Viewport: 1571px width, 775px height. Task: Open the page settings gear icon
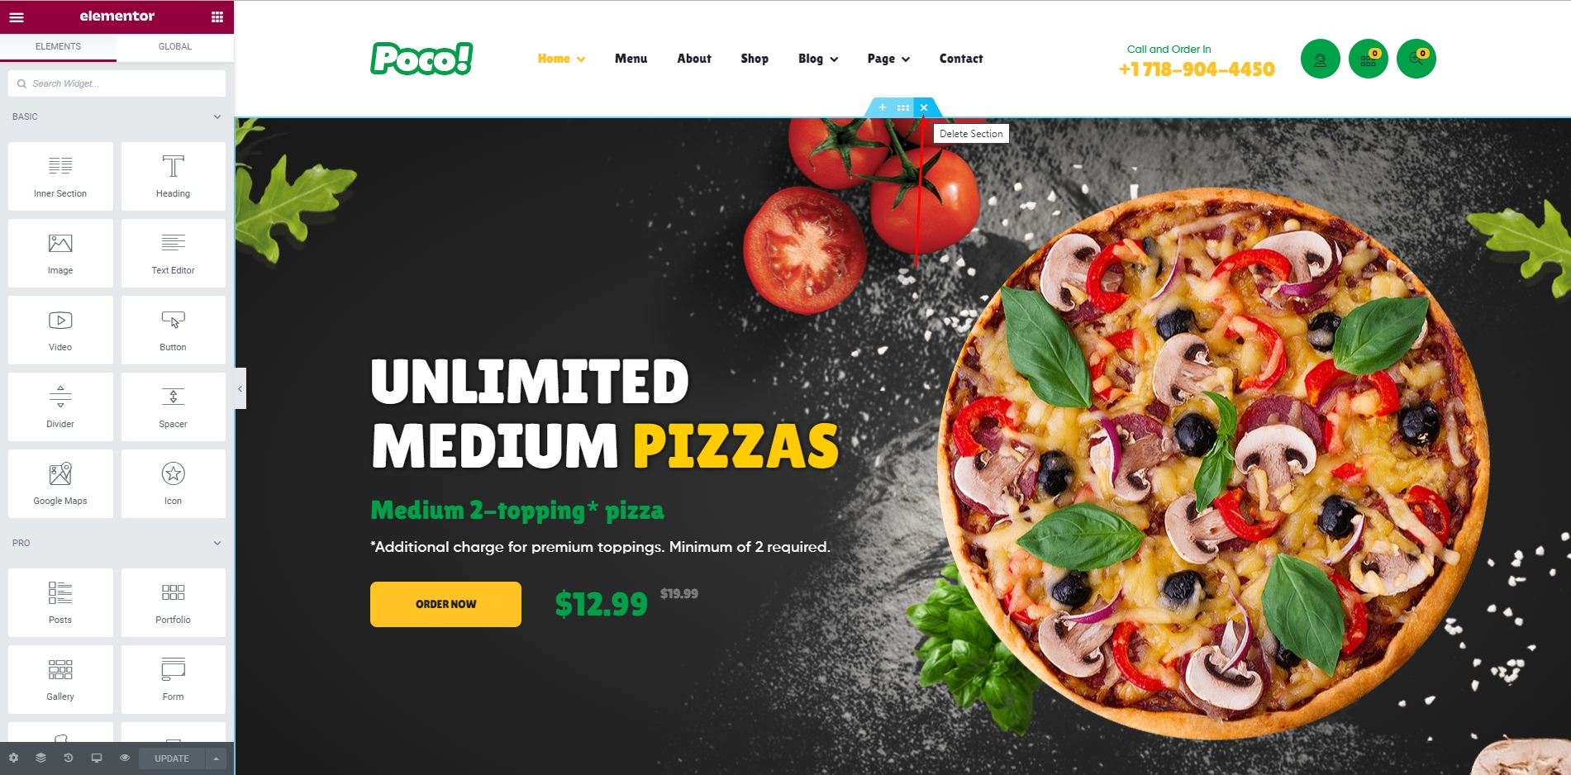(13, 758)
